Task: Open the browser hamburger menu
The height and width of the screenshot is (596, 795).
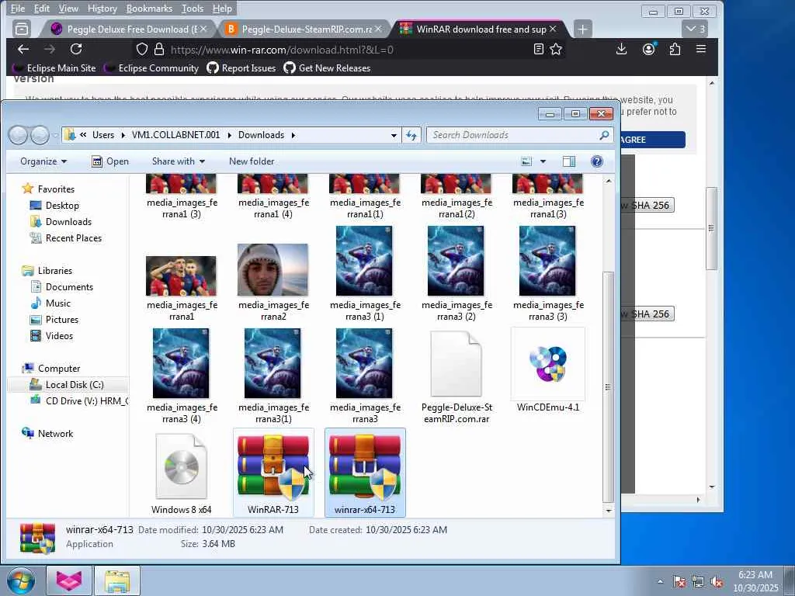Action: (701, 49)
